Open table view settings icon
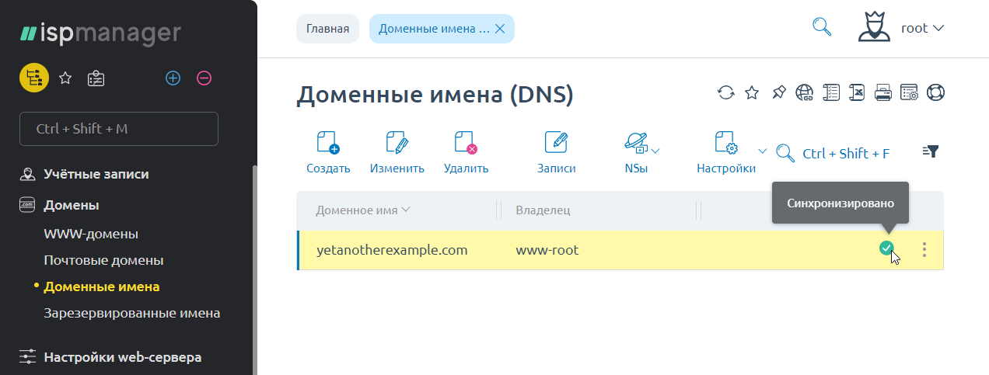The width and height of the screenshot is (989, 375). pyautogui.click(x=910, y=93)
